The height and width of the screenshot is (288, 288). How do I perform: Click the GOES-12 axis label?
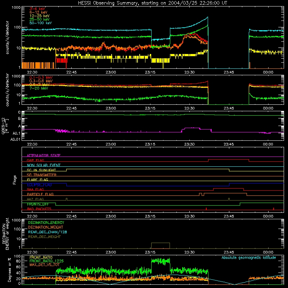(x=5, y=126)
